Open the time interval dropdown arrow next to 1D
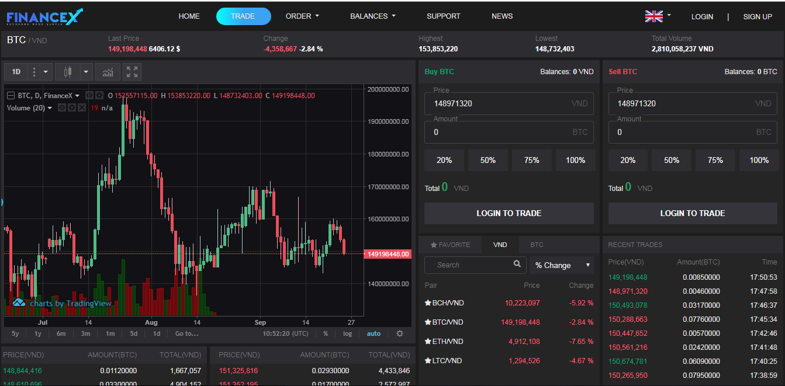 (46, 72)
